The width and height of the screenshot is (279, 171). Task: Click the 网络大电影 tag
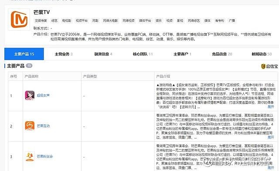[110, 21]
